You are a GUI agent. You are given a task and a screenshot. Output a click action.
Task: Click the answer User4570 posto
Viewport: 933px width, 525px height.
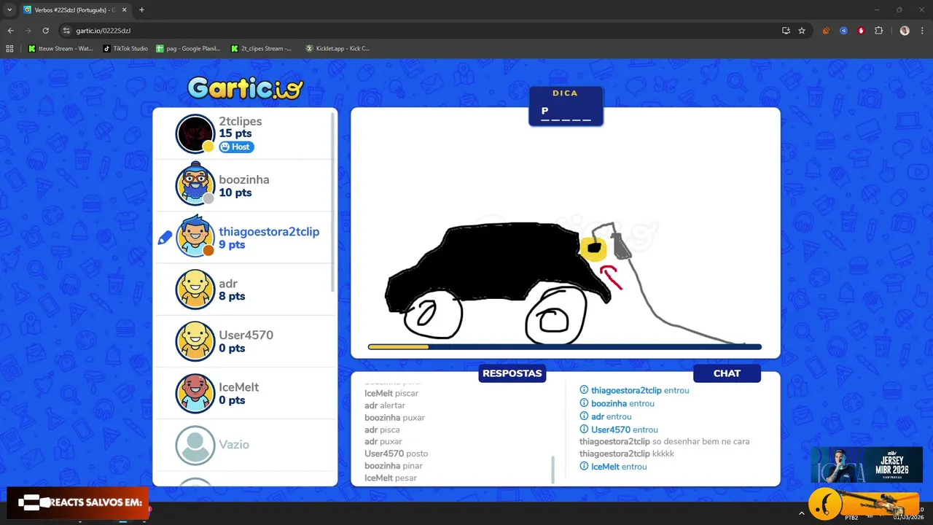396,454
